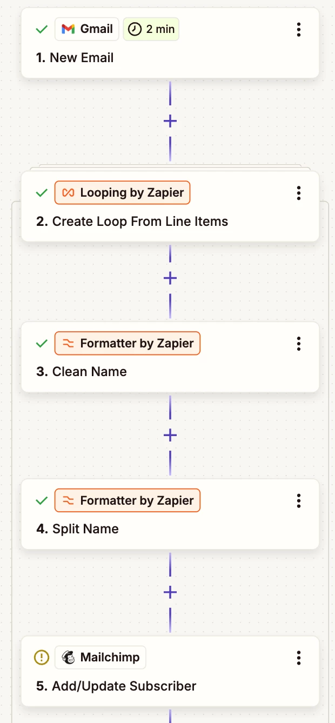Click the Looping by Zapier app badge
This screenshot has width=335, height=723.
123,193
